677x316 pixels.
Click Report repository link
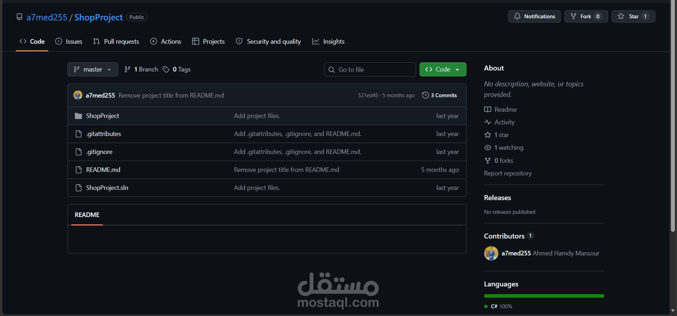click(507, 173)
